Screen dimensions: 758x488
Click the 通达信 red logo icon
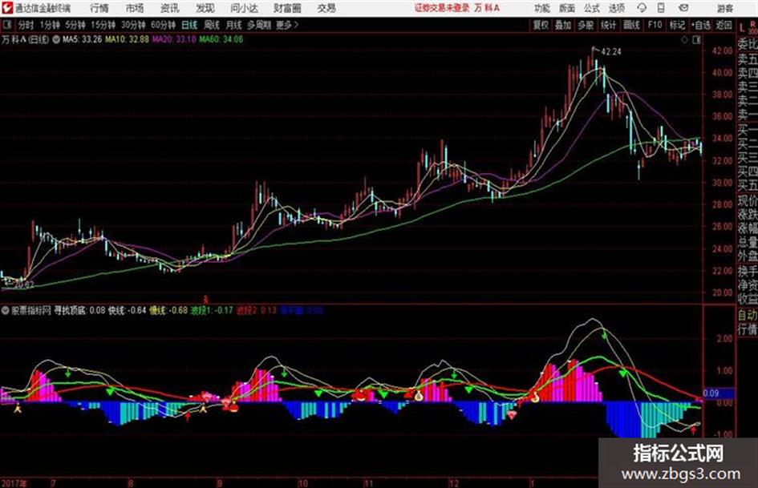point(6,8)
